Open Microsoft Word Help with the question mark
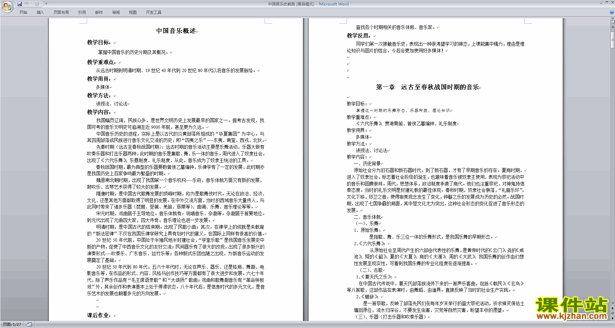 click(x=612, y=12)
